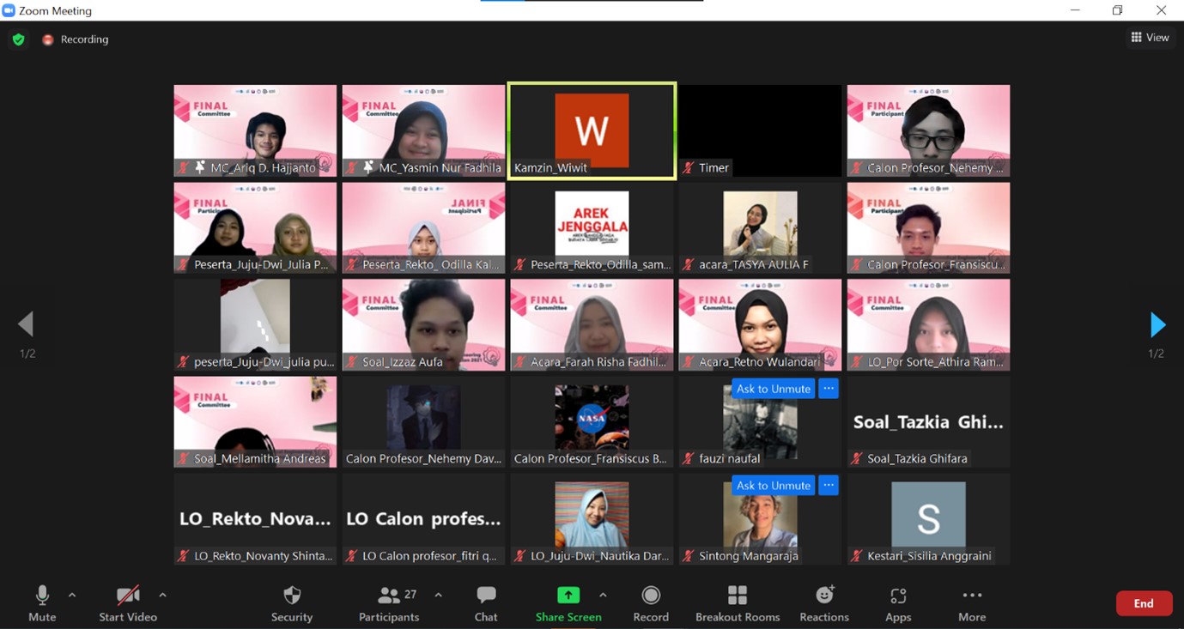This screenshot has height=629, width=1184.
Task: Open the View layout menu
Action: click(1150, 37)
